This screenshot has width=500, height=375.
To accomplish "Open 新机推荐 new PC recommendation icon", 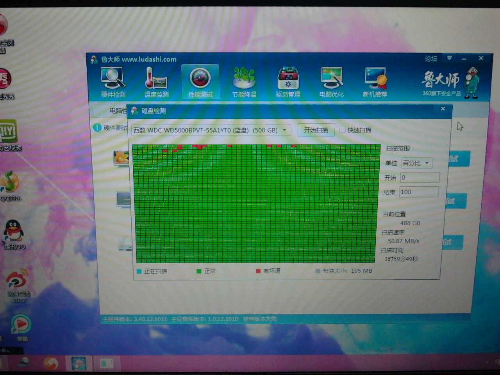I will [375, 82].
